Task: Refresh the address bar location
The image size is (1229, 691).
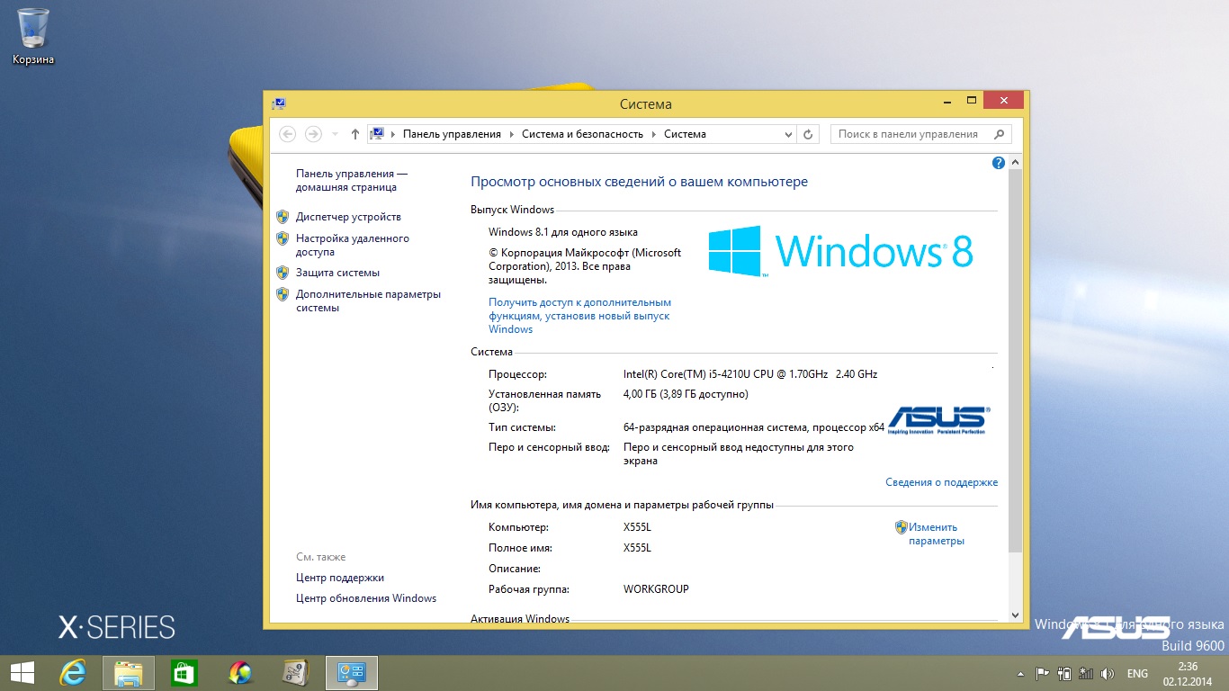Action: (x=808, y=134)
